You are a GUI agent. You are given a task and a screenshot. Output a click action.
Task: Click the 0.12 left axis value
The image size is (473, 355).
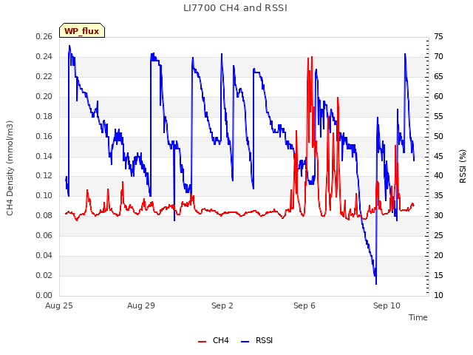pos(44,176)
